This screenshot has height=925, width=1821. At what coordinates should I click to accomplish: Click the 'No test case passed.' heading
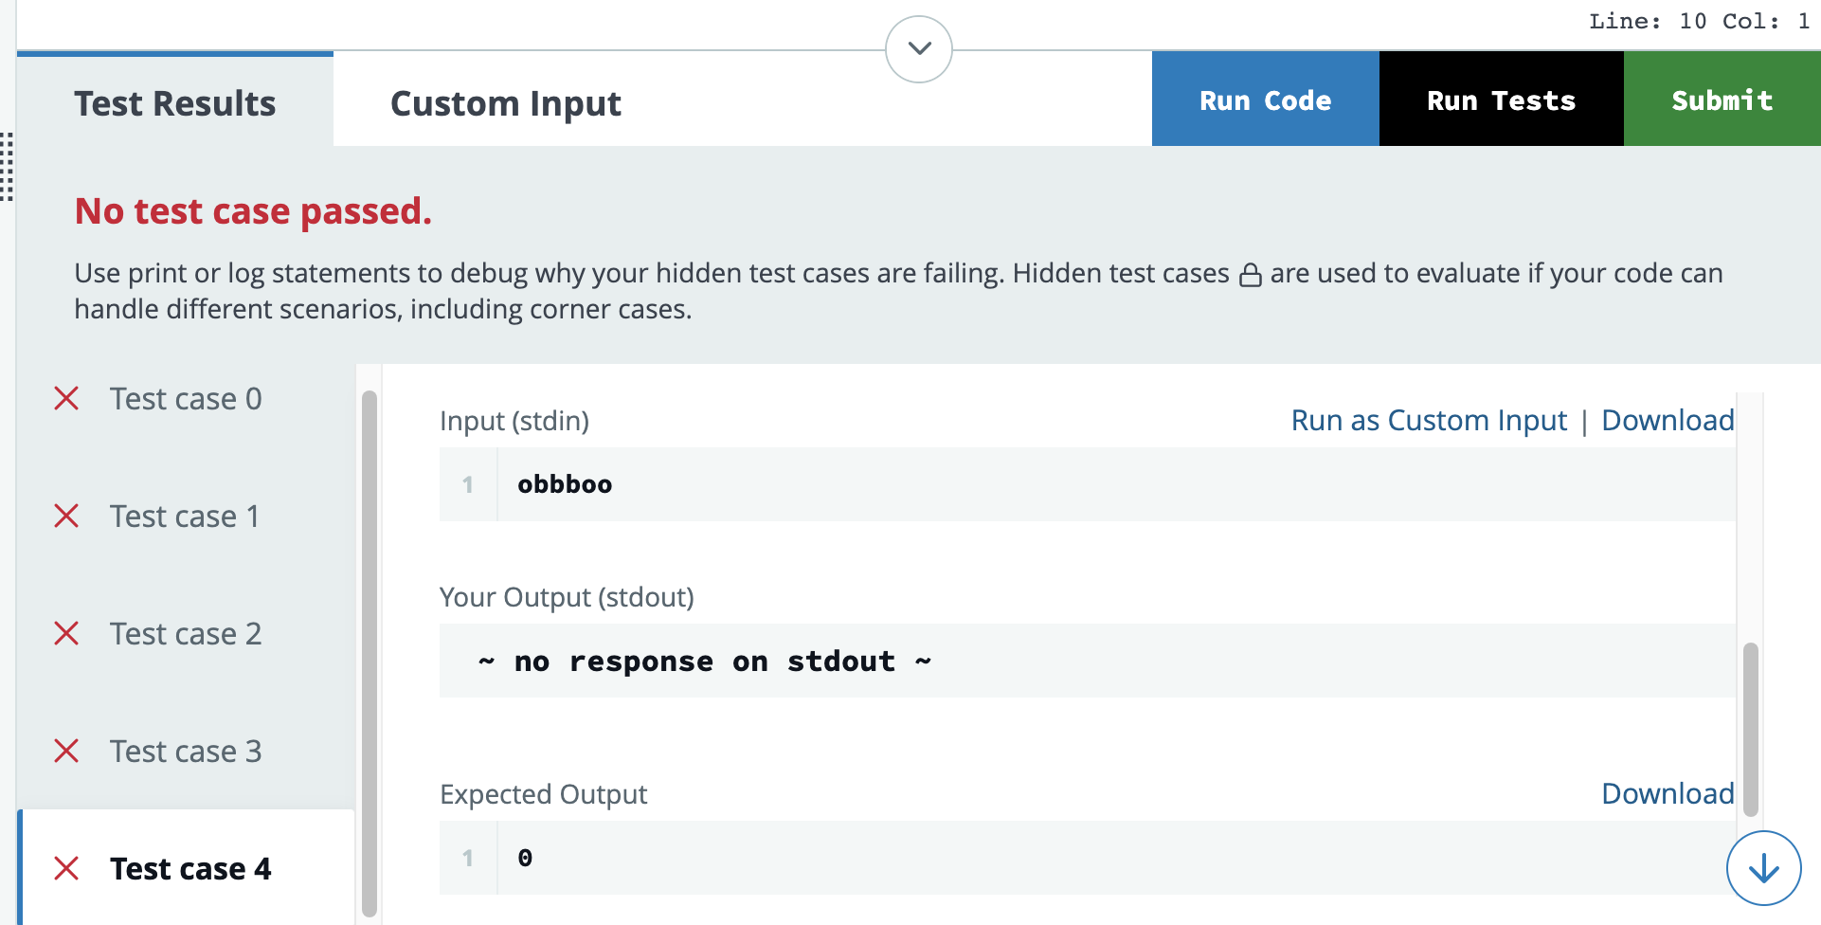[253, 210]
